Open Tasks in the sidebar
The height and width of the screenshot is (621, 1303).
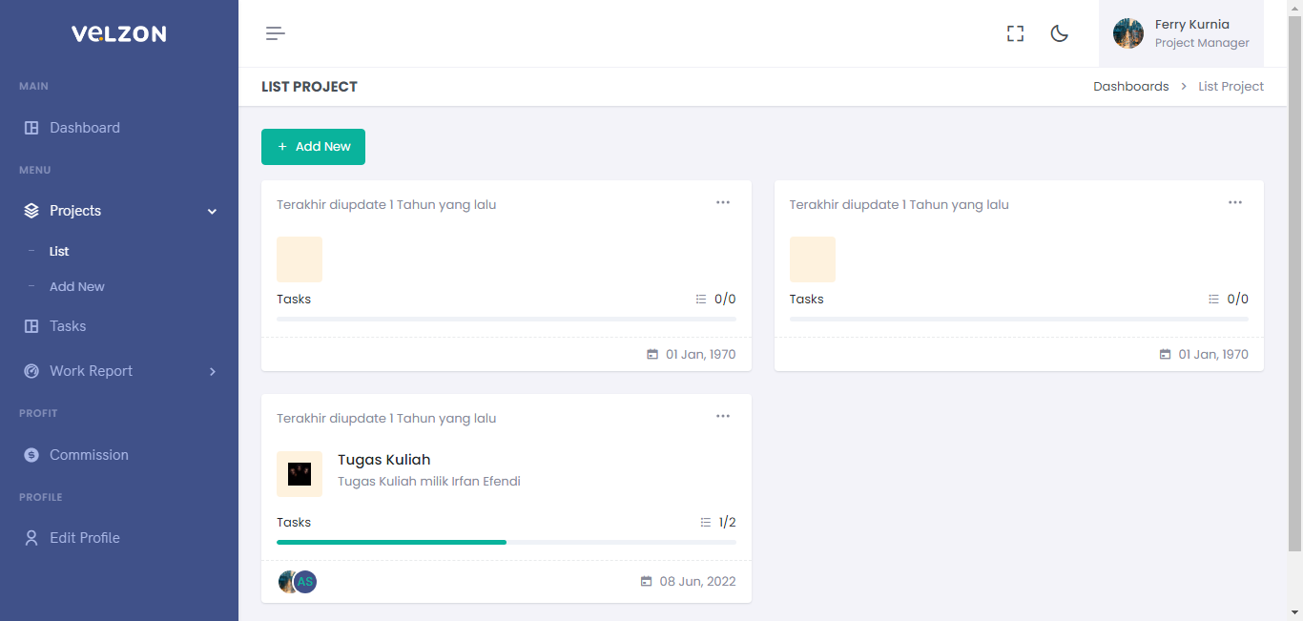coord(68,326)
